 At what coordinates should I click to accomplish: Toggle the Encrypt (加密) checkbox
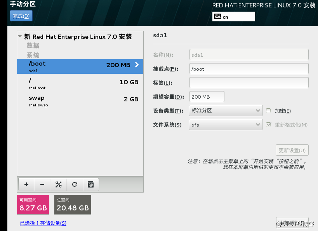click(x=268, y=111)
